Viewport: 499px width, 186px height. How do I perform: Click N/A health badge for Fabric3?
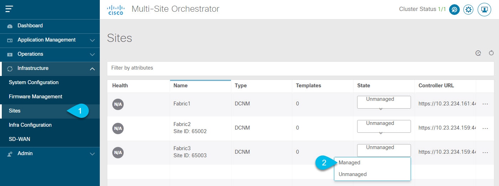pos(118,153)
